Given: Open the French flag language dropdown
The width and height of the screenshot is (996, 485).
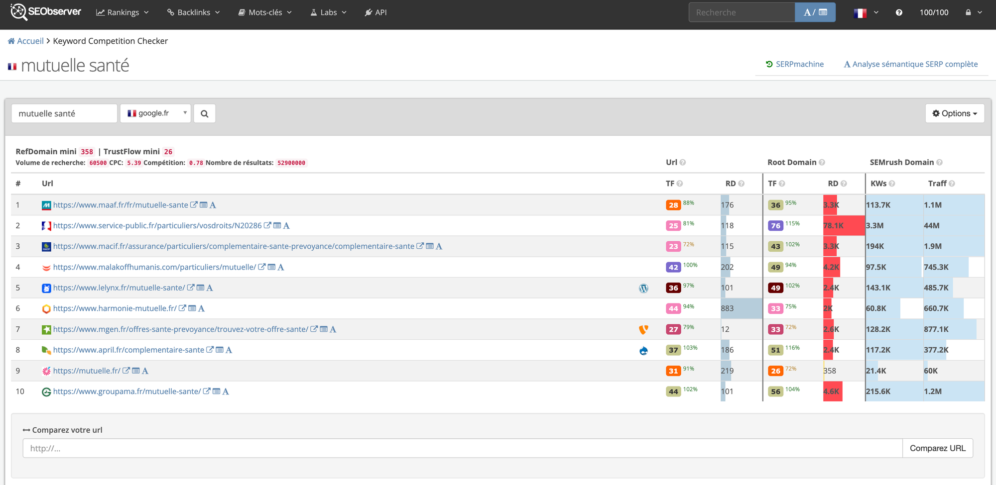Looking at the screenshot, I should pos(866,12).
